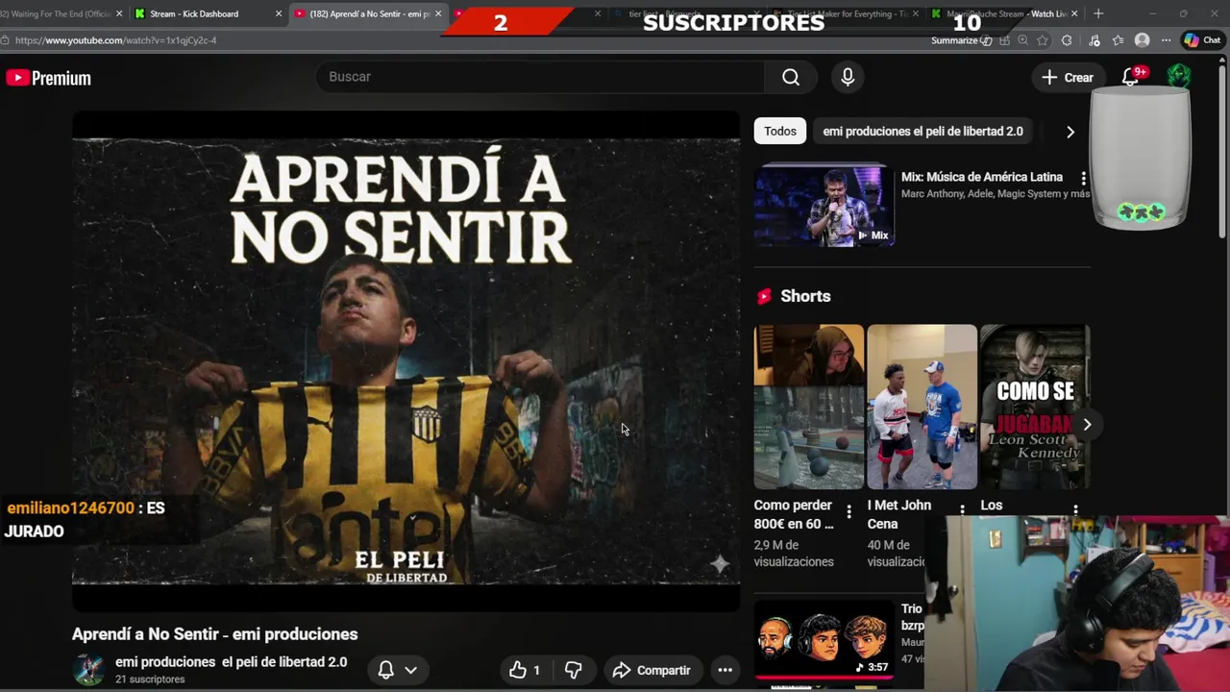This screenshot has height=692, width=1230.
Task: Open new browser tab with plus
Action: pos(1098,13)
